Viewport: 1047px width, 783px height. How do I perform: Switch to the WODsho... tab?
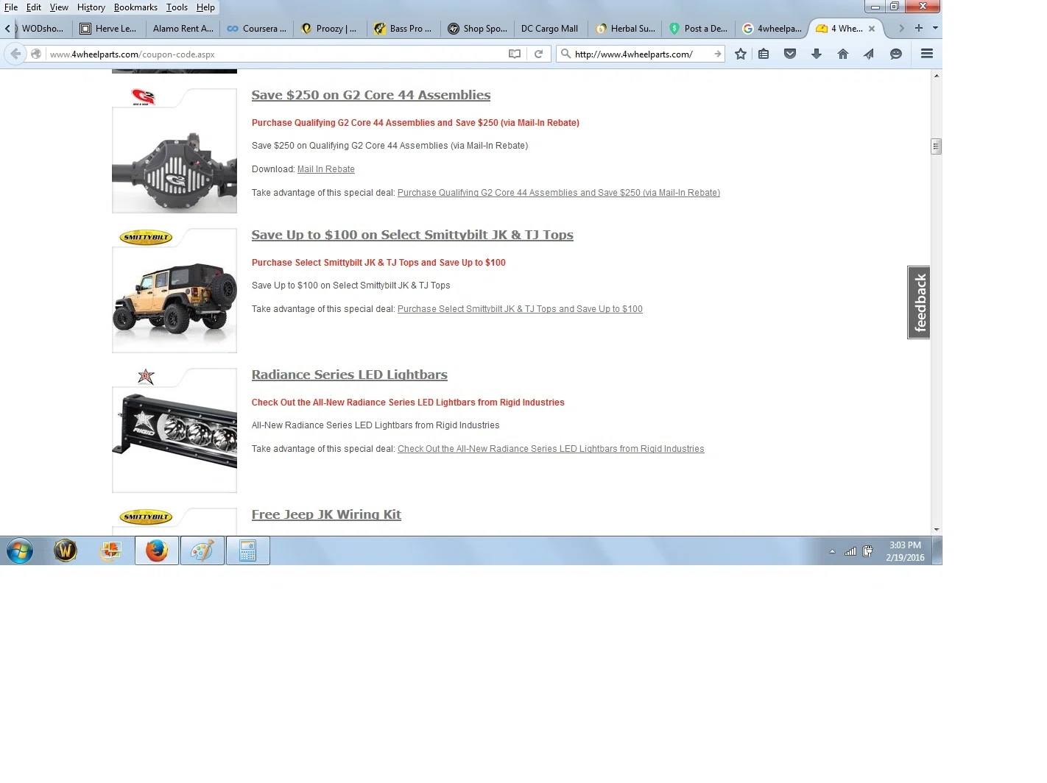click(43, 29)
